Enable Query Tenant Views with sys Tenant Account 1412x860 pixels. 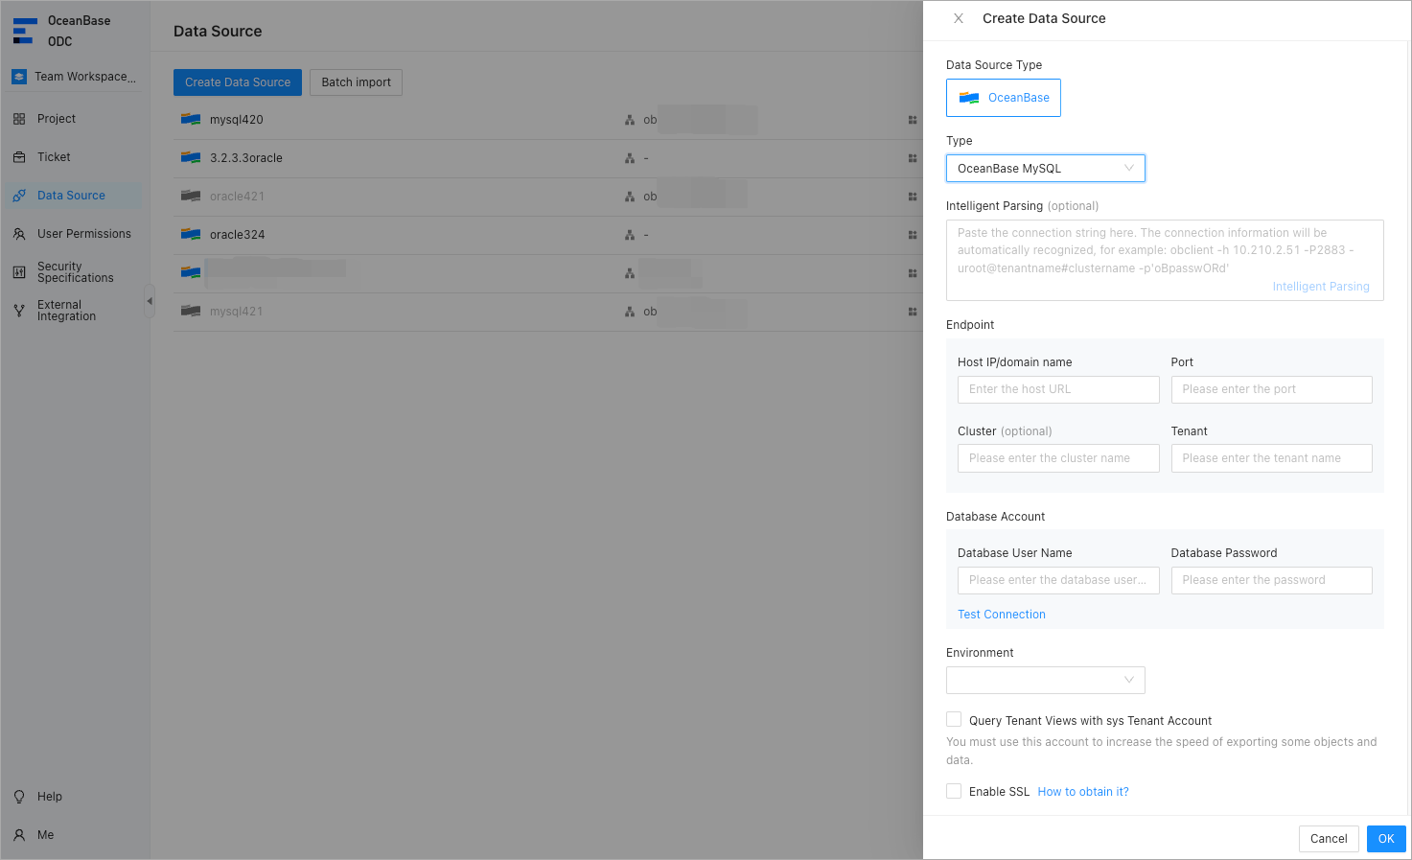[x=954, y=720]
